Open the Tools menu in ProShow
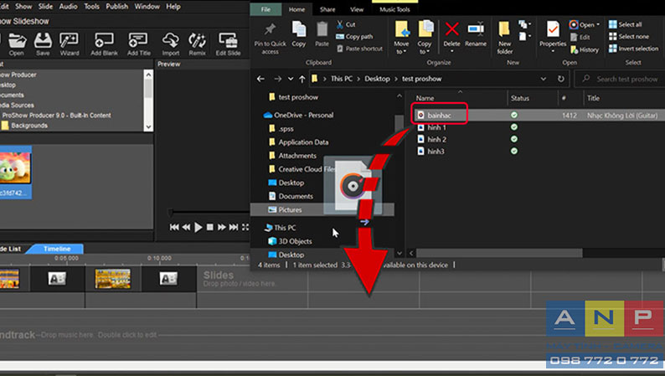Screen dimensions: 665x376 [x=91, y=7]
